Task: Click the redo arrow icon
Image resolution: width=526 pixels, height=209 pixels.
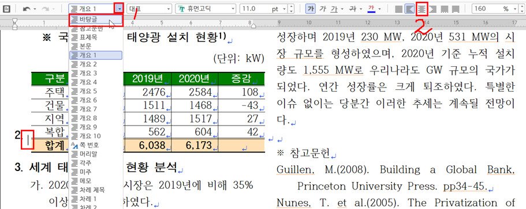Action: point(46,9)
